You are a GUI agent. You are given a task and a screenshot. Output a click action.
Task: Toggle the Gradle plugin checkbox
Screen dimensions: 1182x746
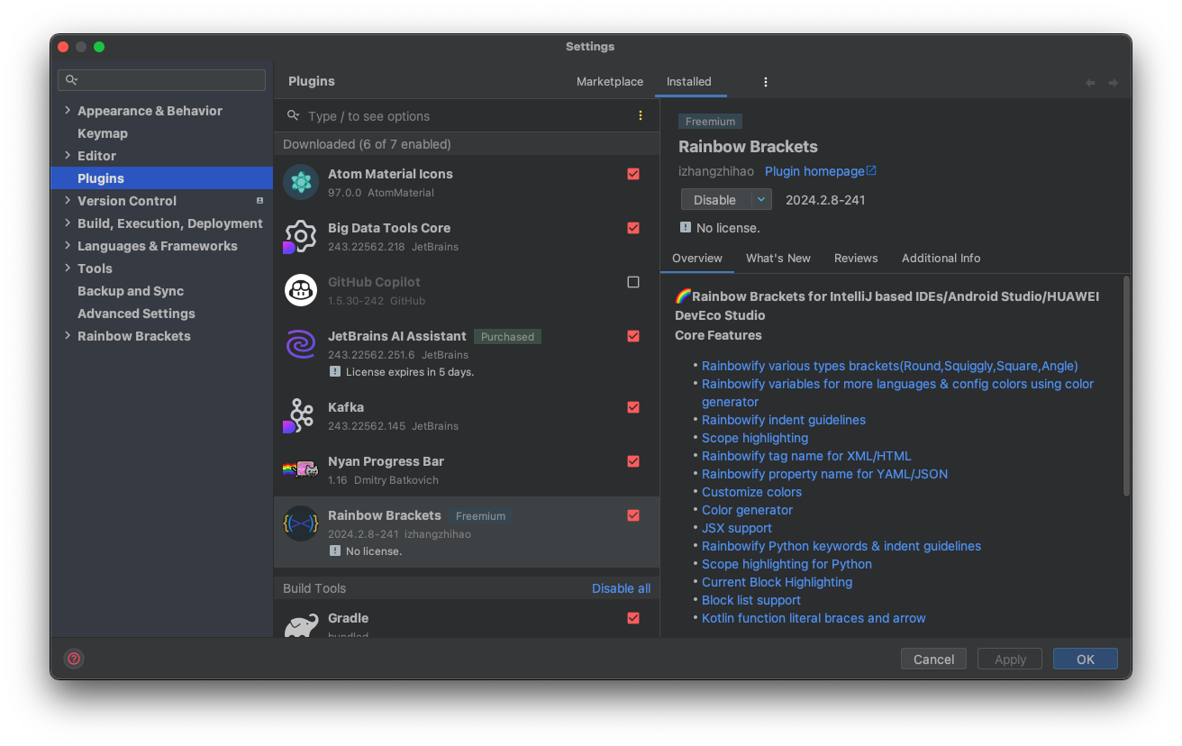coord(633,618)
